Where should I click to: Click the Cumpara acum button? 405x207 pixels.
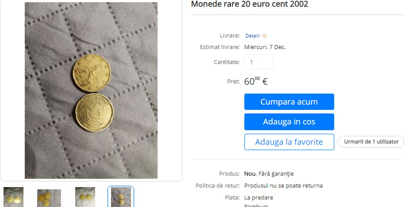click(x=289, y=102)
